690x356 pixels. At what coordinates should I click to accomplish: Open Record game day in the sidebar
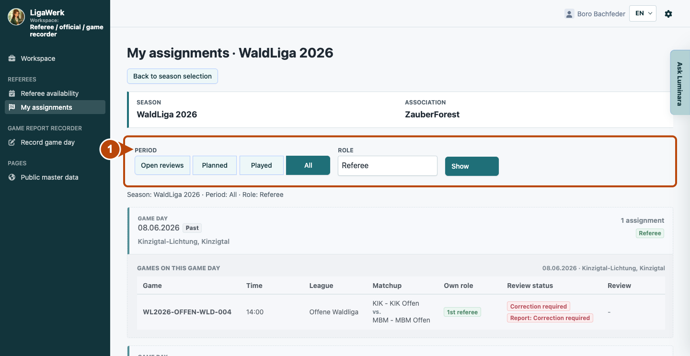(x=55, y=142)
